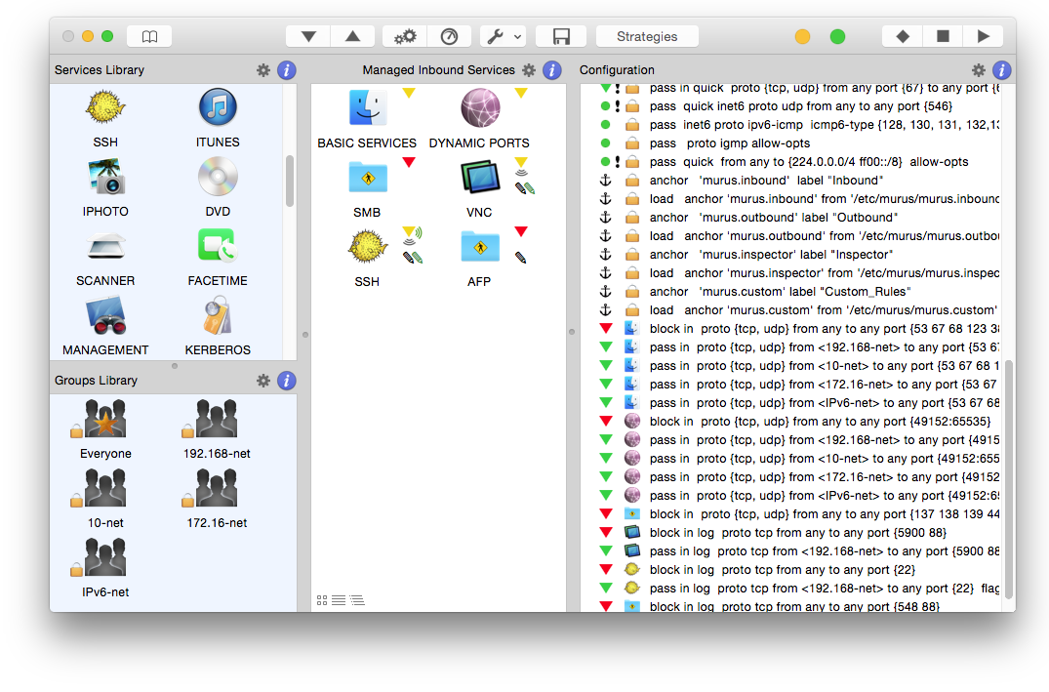Click the floppy disk save icon
The width and height of the screenshot is (1049, 692).
[x=561, y=36]
